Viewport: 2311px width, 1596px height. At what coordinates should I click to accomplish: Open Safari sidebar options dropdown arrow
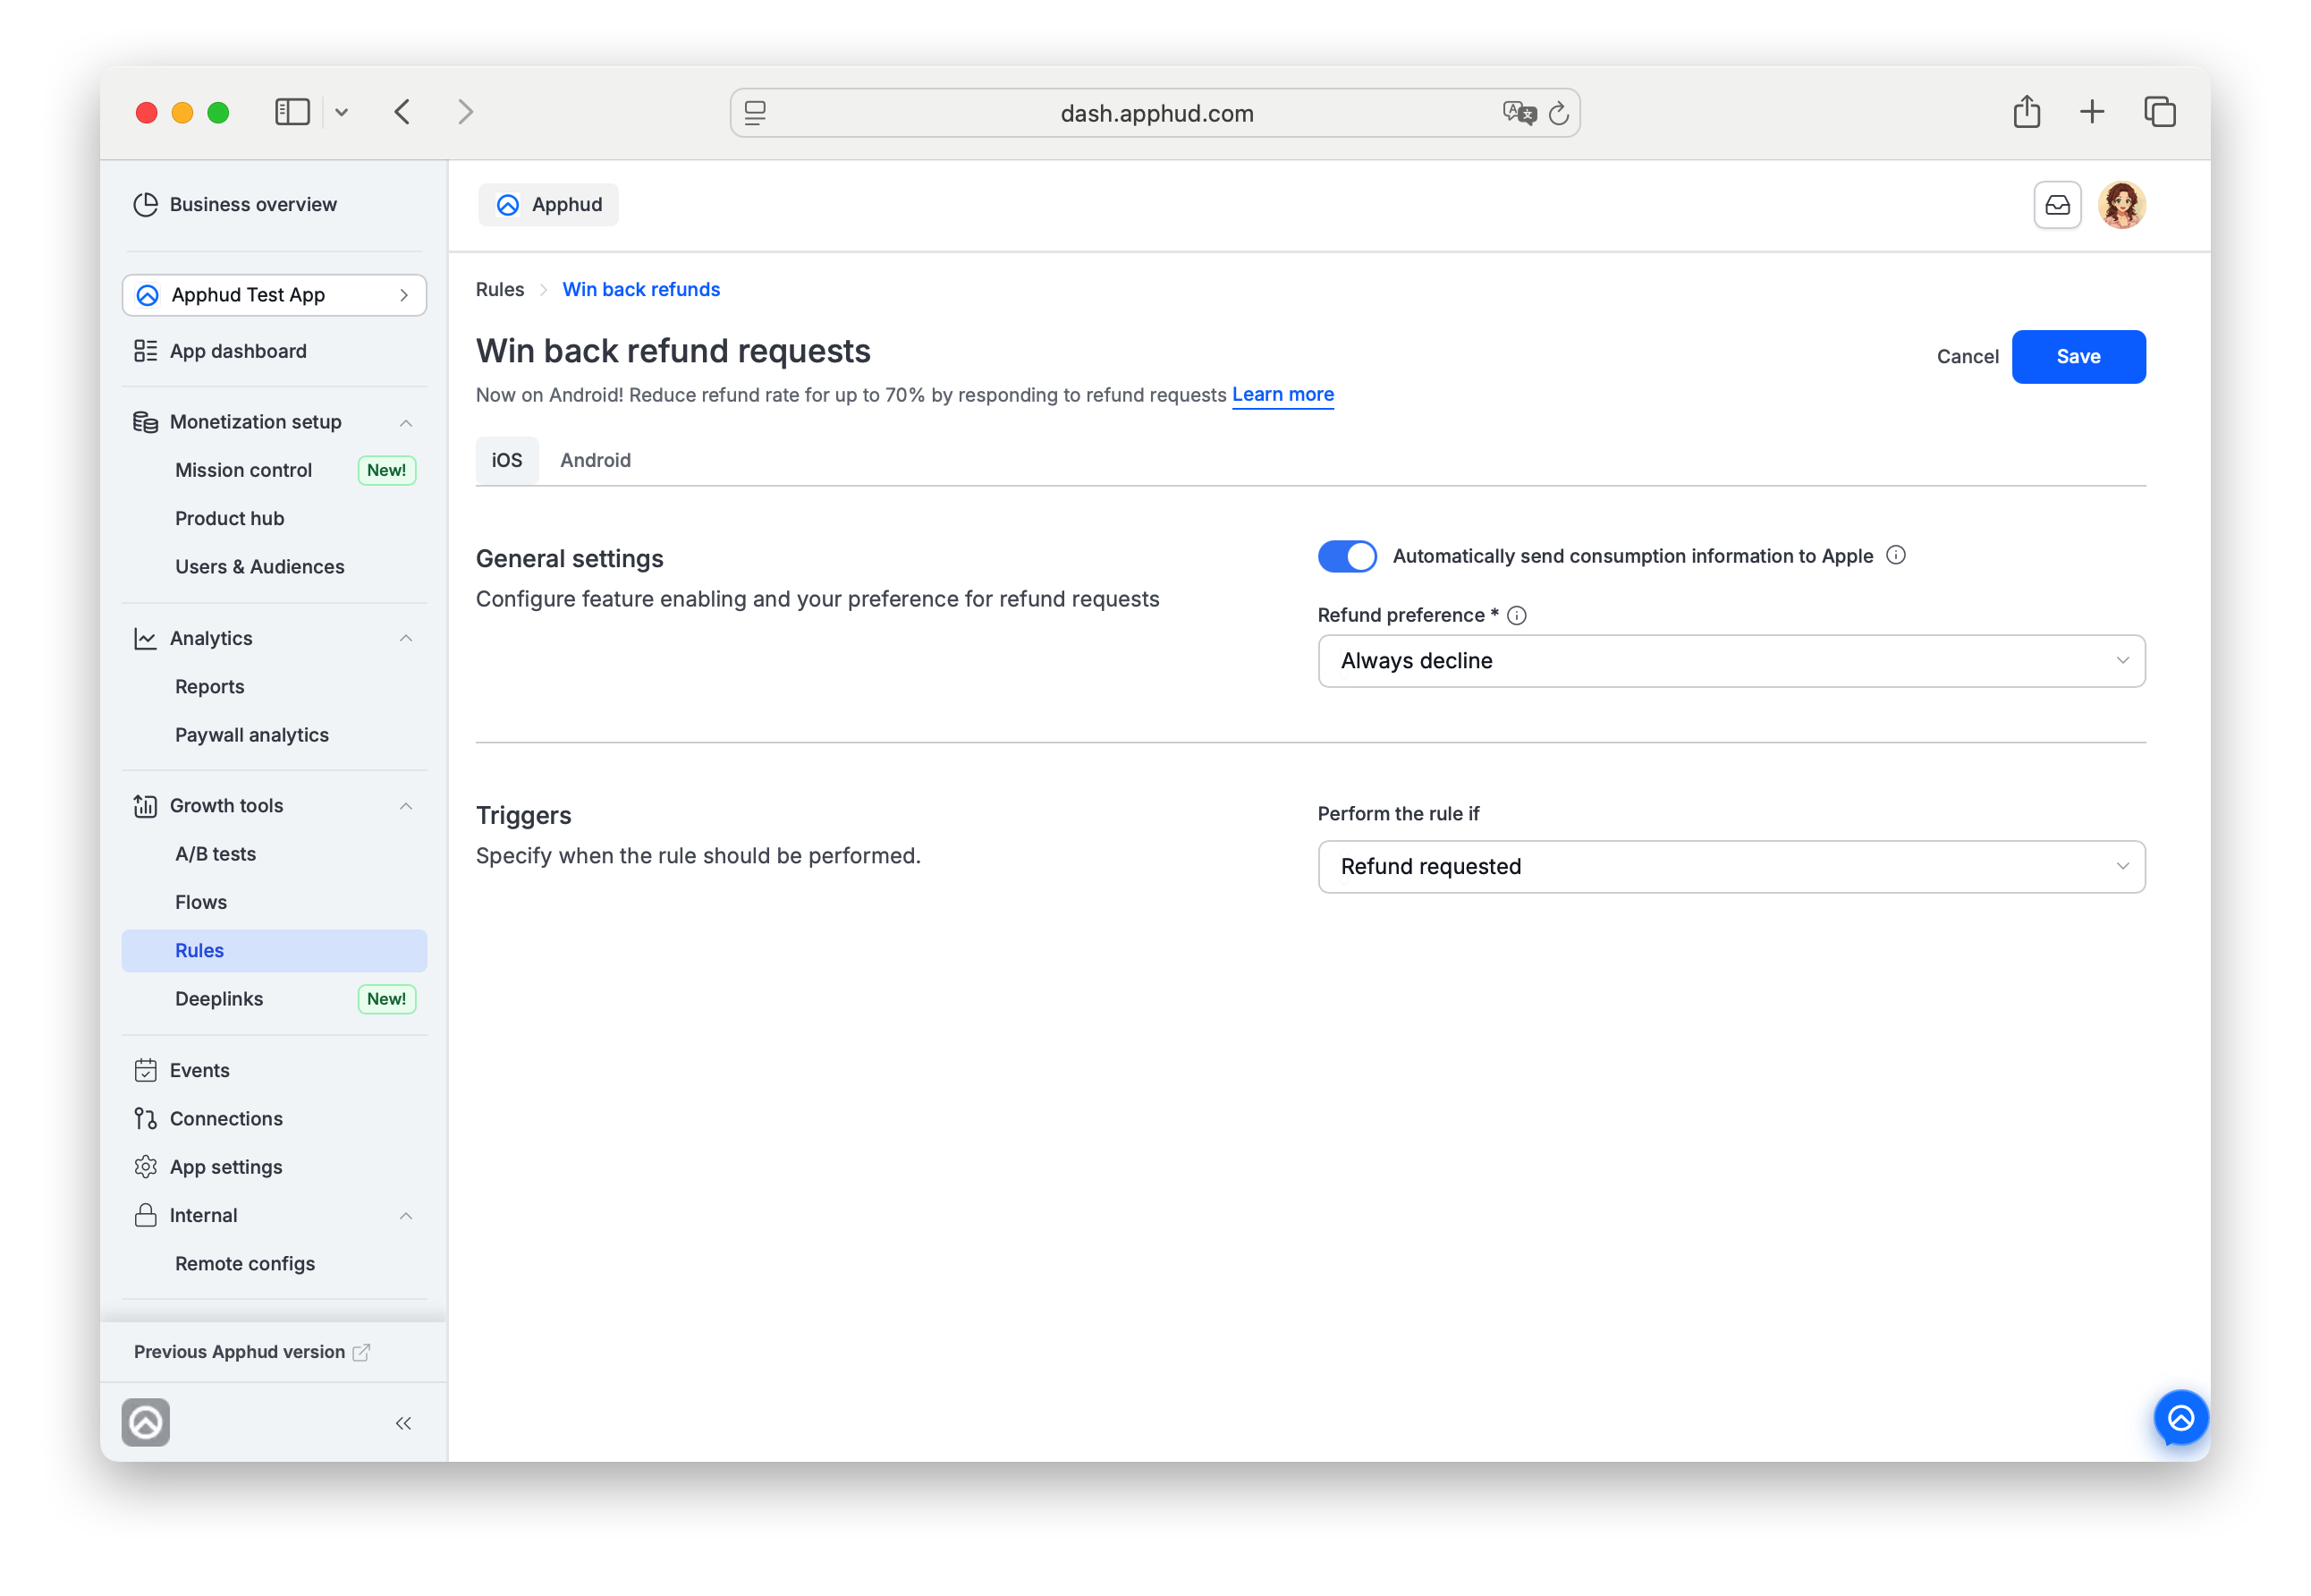pos(341,113)
